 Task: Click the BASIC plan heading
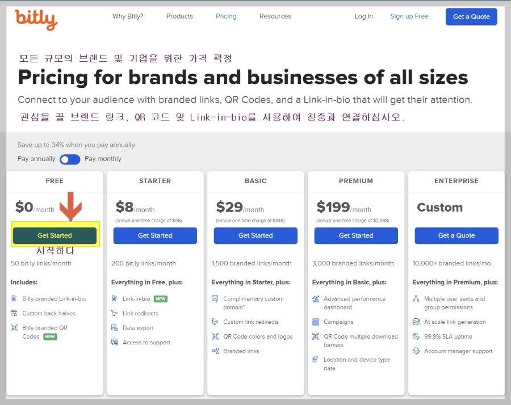256,181
